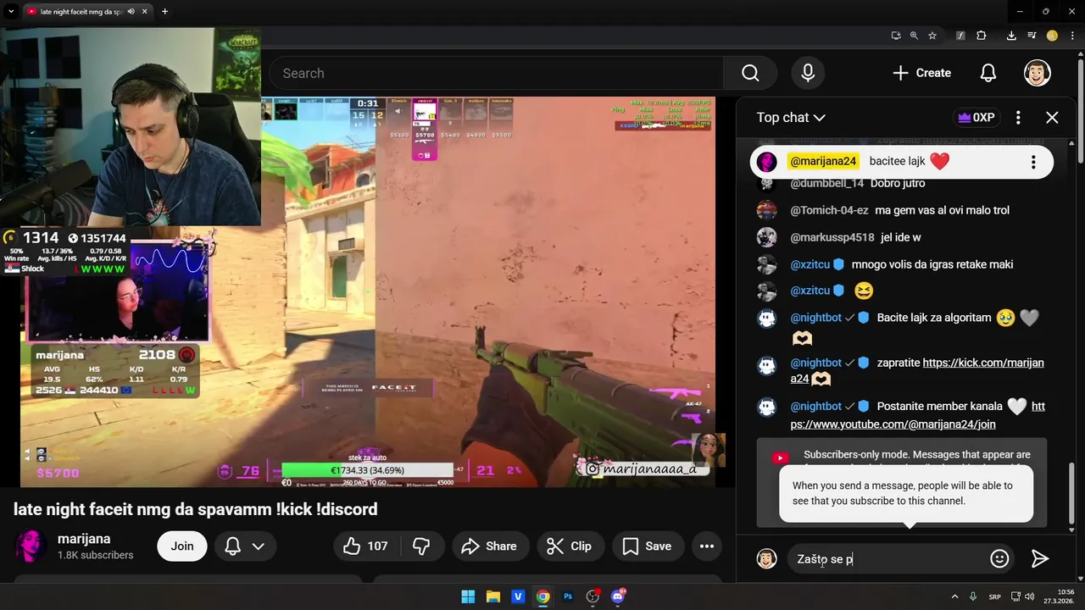Like the video with thumbs up
The width and height of the screenshot is (1085, 610).
pyautogui.click(x=365, y=546)
